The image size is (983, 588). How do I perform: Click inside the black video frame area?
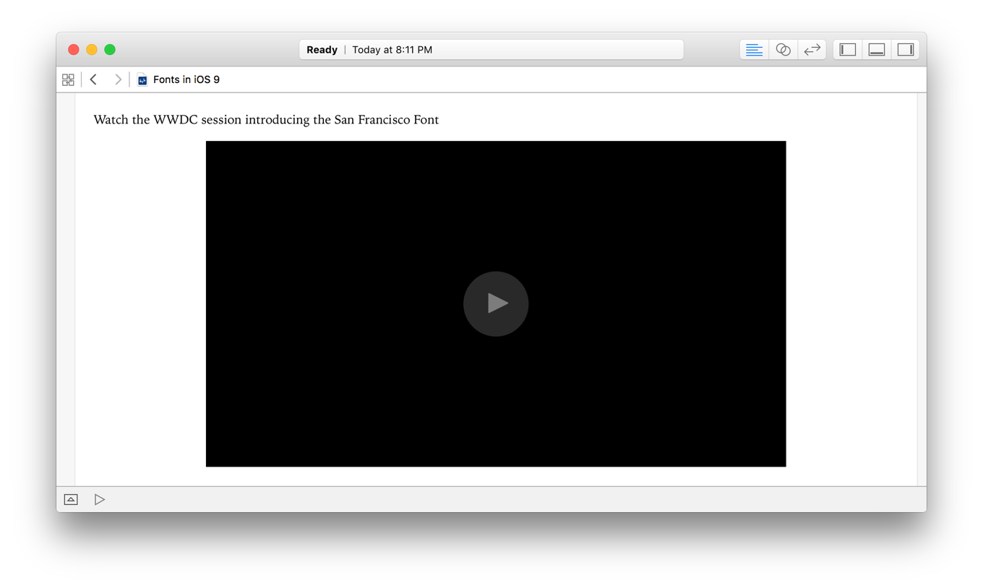click(x=496, y=303)
